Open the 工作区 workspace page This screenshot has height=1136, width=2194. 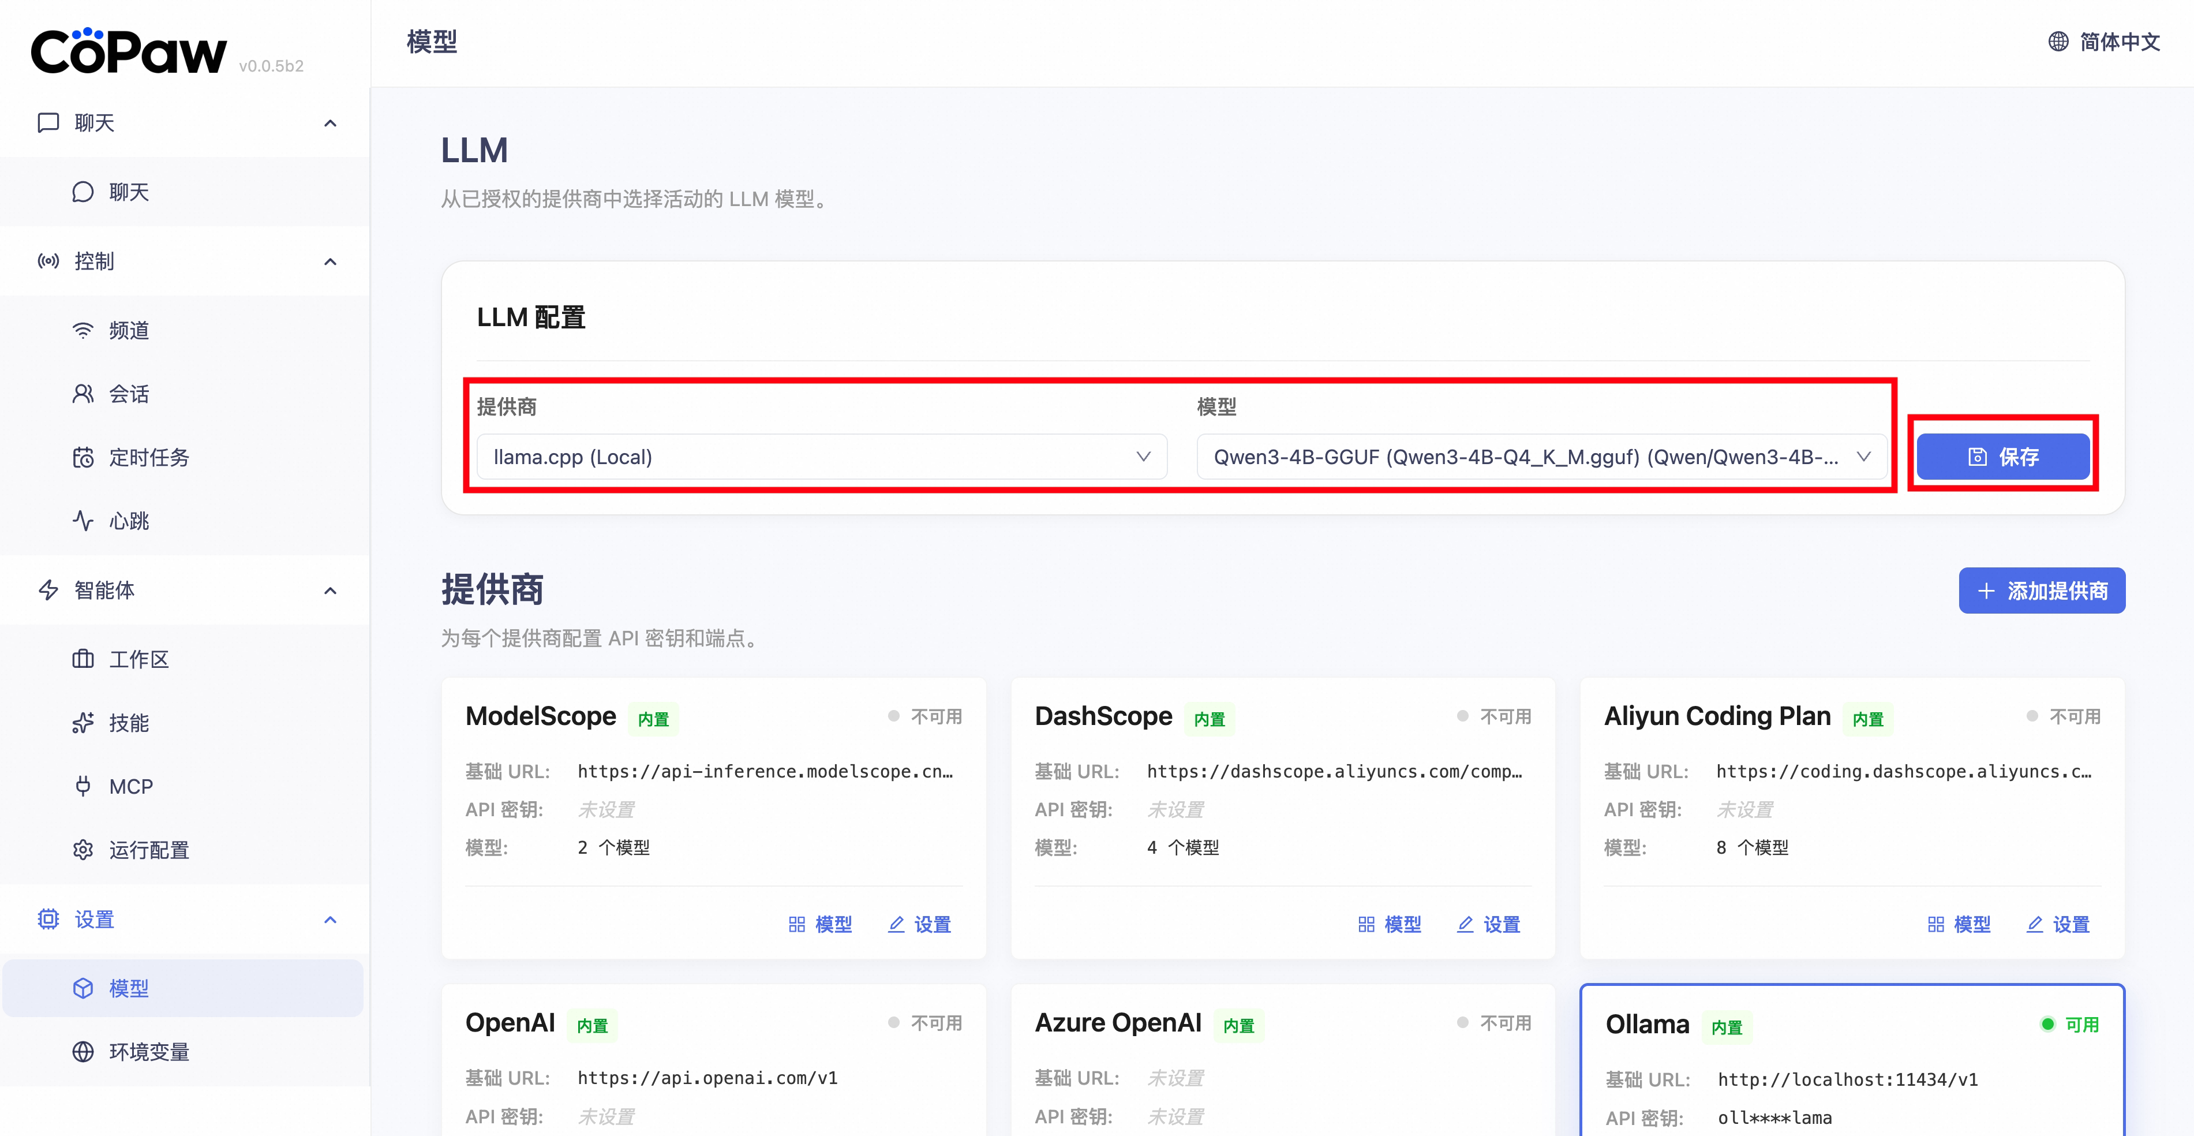point(138,660)
